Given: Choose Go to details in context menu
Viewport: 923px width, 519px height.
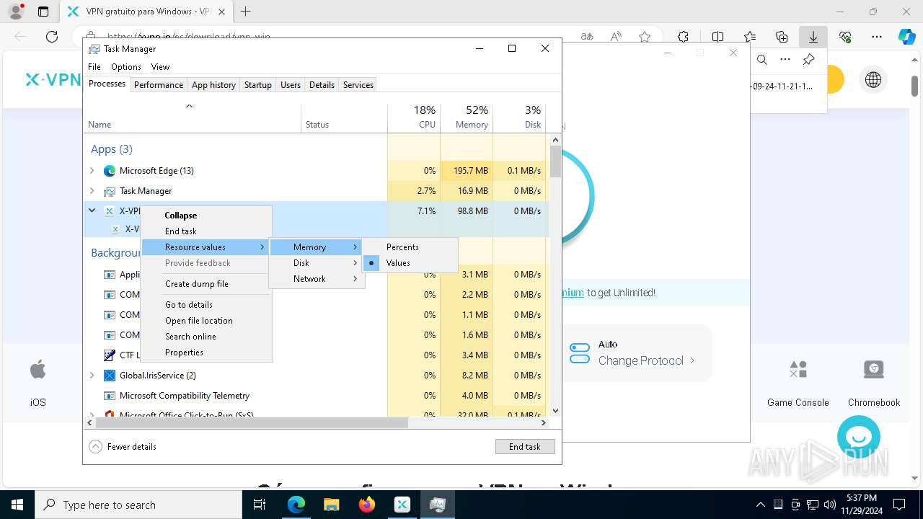Looking at the screenshot, I should point(206,305).
